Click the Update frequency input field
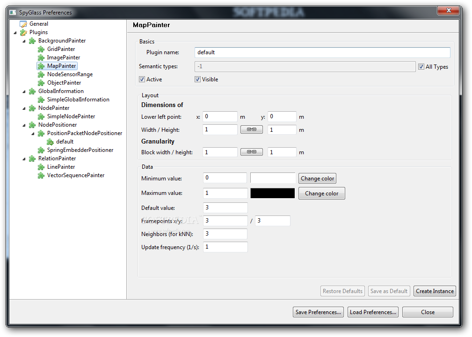This screenshot has width=472, height=337. tap(225, 247)
